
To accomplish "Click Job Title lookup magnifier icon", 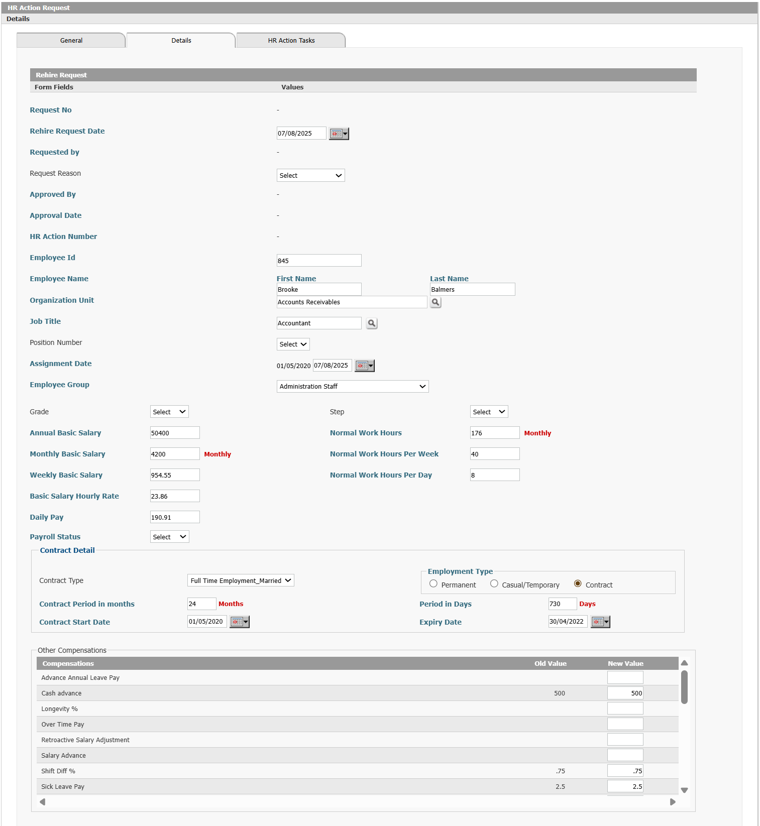I will point(372,323).
